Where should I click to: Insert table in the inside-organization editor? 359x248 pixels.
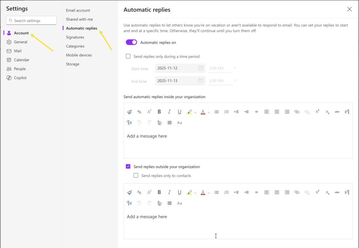click(170, 123)
